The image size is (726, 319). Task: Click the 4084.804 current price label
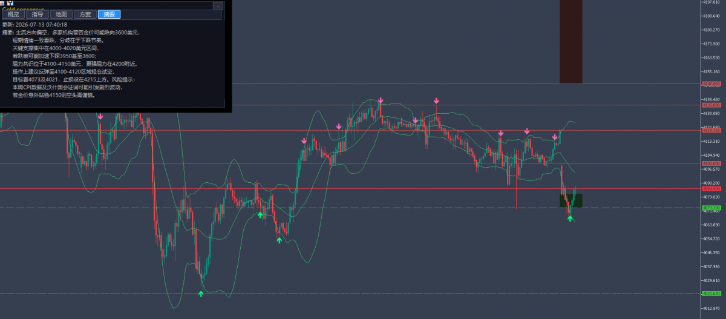711,188
